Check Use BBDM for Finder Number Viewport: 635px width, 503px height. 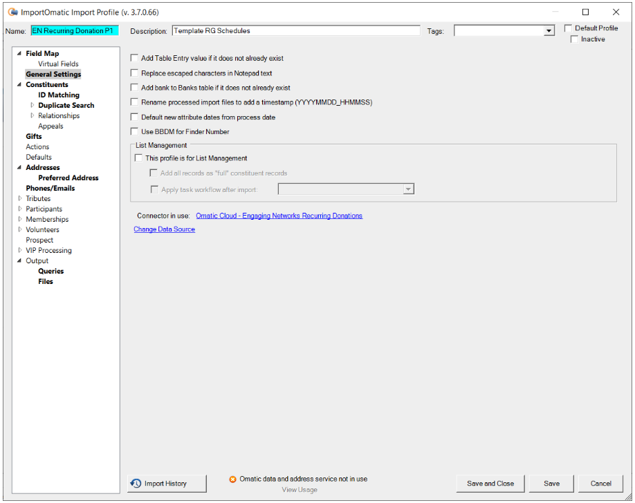[x=134, y=131]
